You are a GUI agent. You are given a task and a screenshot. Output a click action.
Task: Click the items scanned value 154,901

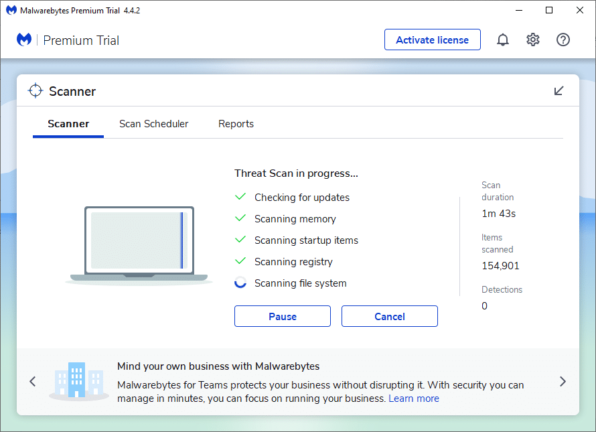(x=501, y=266)
